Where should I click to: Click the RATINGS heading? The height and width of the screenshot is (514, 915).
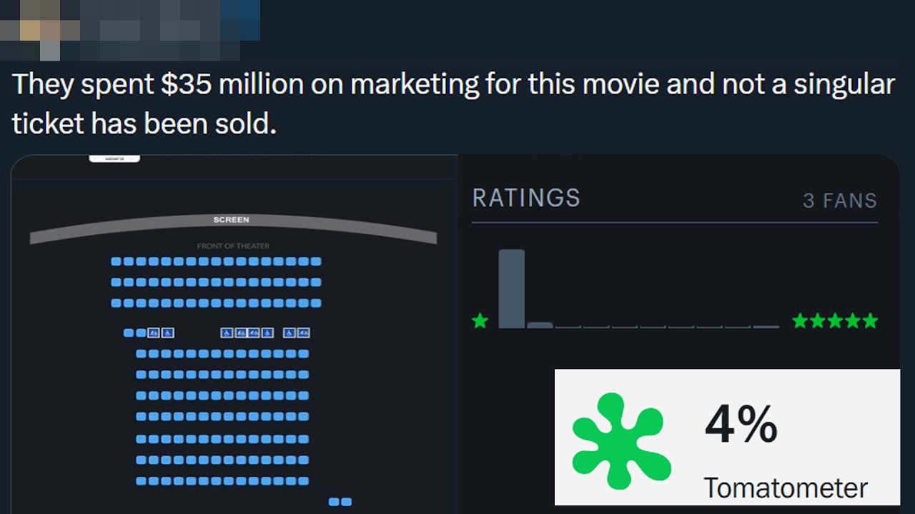tap(526, 198)
